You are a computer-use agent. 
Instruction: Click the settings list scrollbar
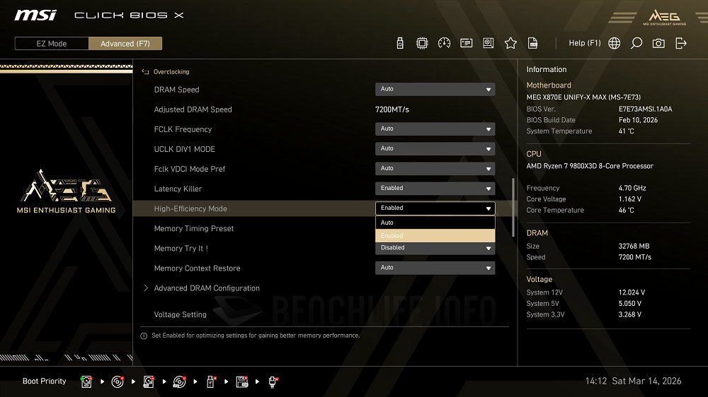[x=513, y=207]
